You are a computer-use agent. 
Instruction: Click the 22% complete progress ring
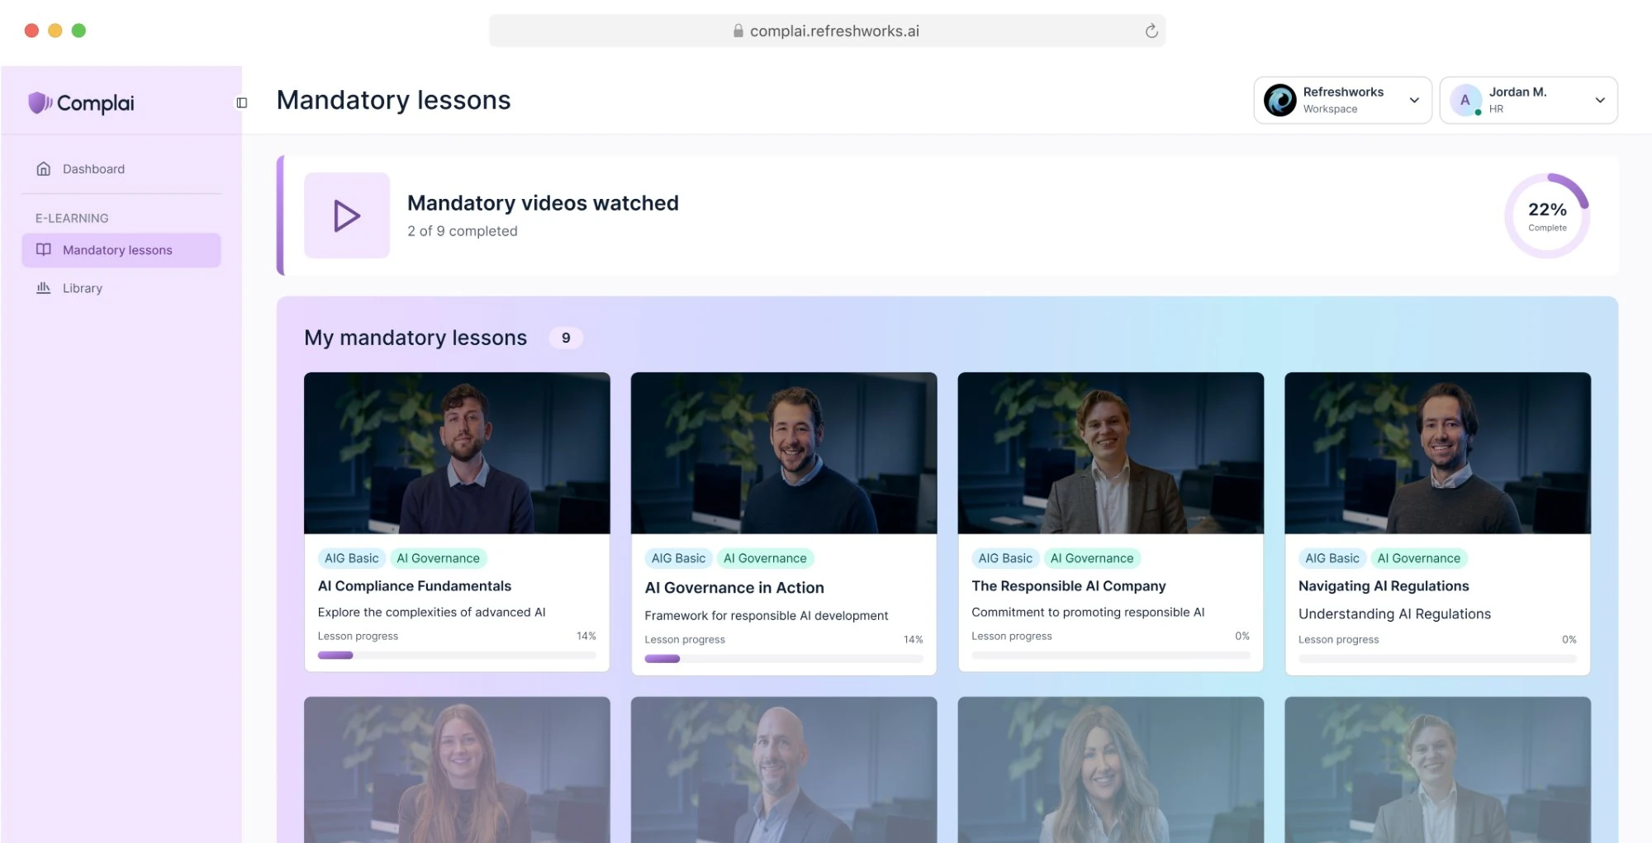(x=1546, y=215)
